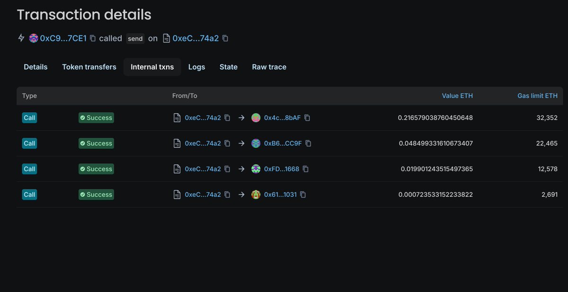Click the Success status in 0xFD...1668 row

tap(97, 169)
